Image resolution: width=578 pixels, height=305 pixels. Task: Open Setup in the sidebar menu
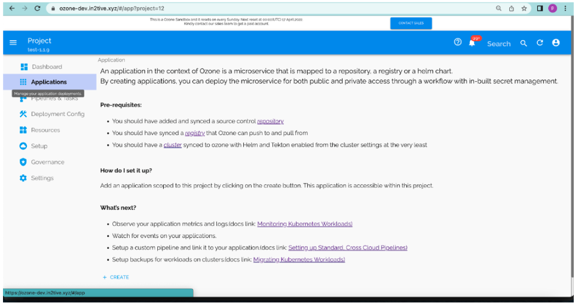click(39, 146)
